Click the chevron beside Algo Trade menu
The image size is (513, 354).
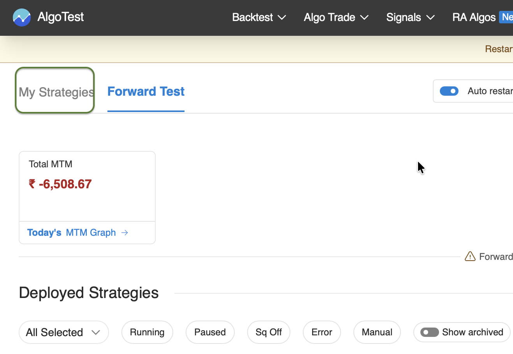coord(364,17)
